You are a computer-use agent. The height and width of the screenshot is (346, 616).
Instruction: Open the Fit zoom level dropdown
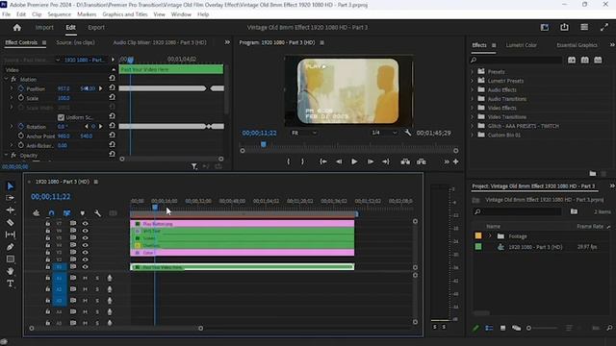click(304, 133)
